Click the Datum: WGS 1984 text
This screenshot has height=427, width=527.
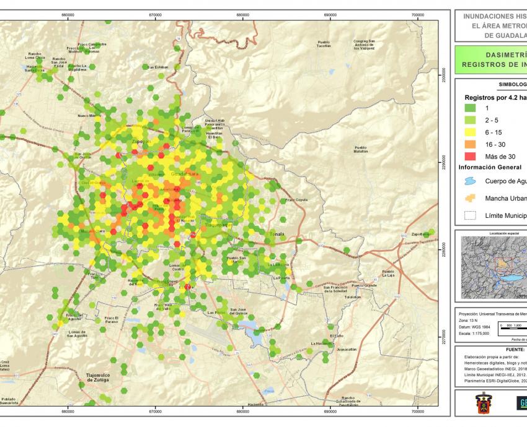click(474, 327)
